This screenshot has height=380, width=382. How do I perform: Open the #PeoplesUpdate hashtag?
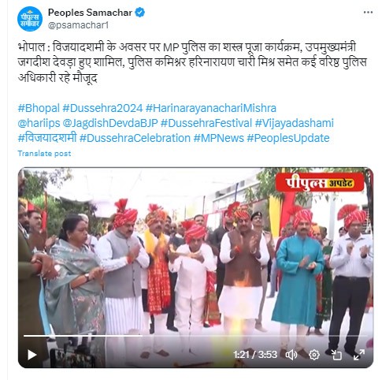(x=288, y=138)
